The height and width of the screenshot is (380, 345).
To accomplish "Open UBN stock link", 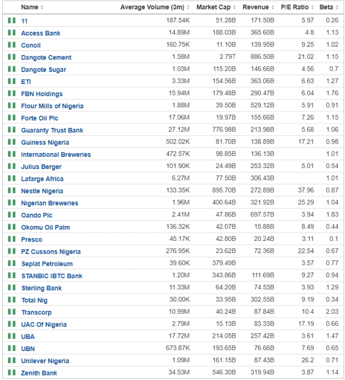I will click(x=28, y=349).
